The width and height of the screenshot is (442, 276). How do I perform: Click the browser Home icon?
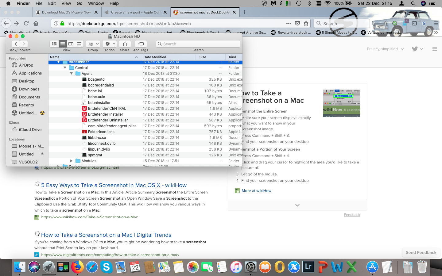(x=36, y=23)
